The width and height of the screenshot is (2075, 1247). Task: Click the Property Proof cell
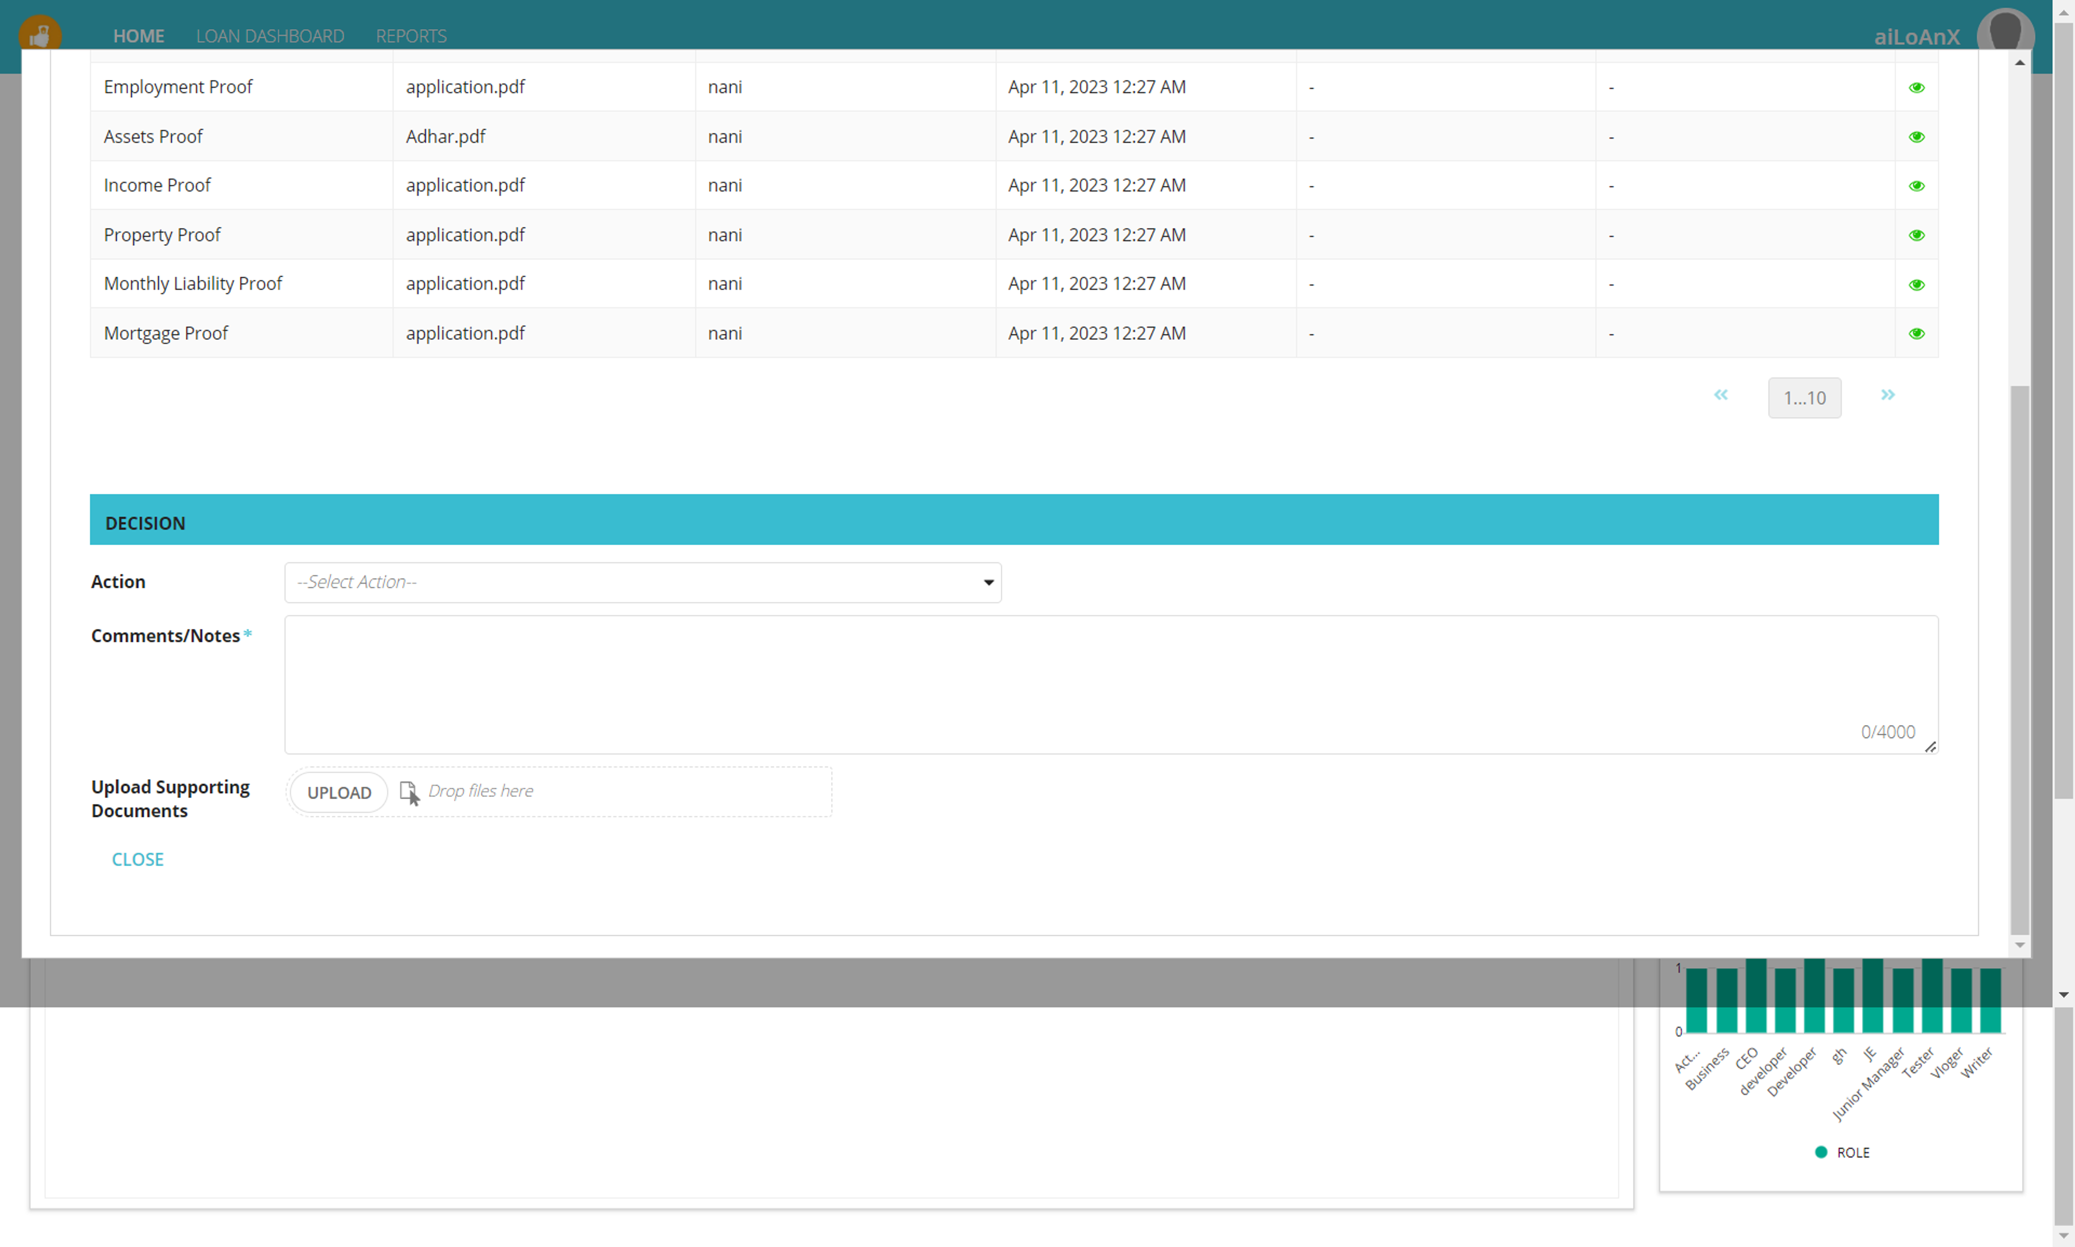tap(242, 234)
